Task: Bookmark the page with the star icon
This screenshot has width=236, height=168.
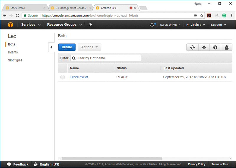Action: [x=201, y=16]
